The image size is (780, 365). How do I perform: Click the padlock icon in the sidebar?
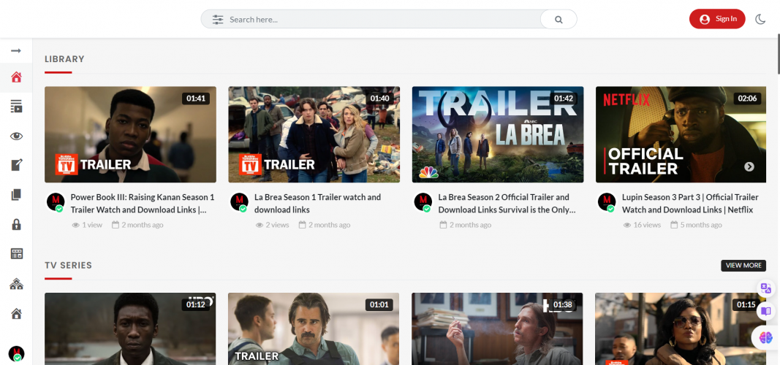16,224
